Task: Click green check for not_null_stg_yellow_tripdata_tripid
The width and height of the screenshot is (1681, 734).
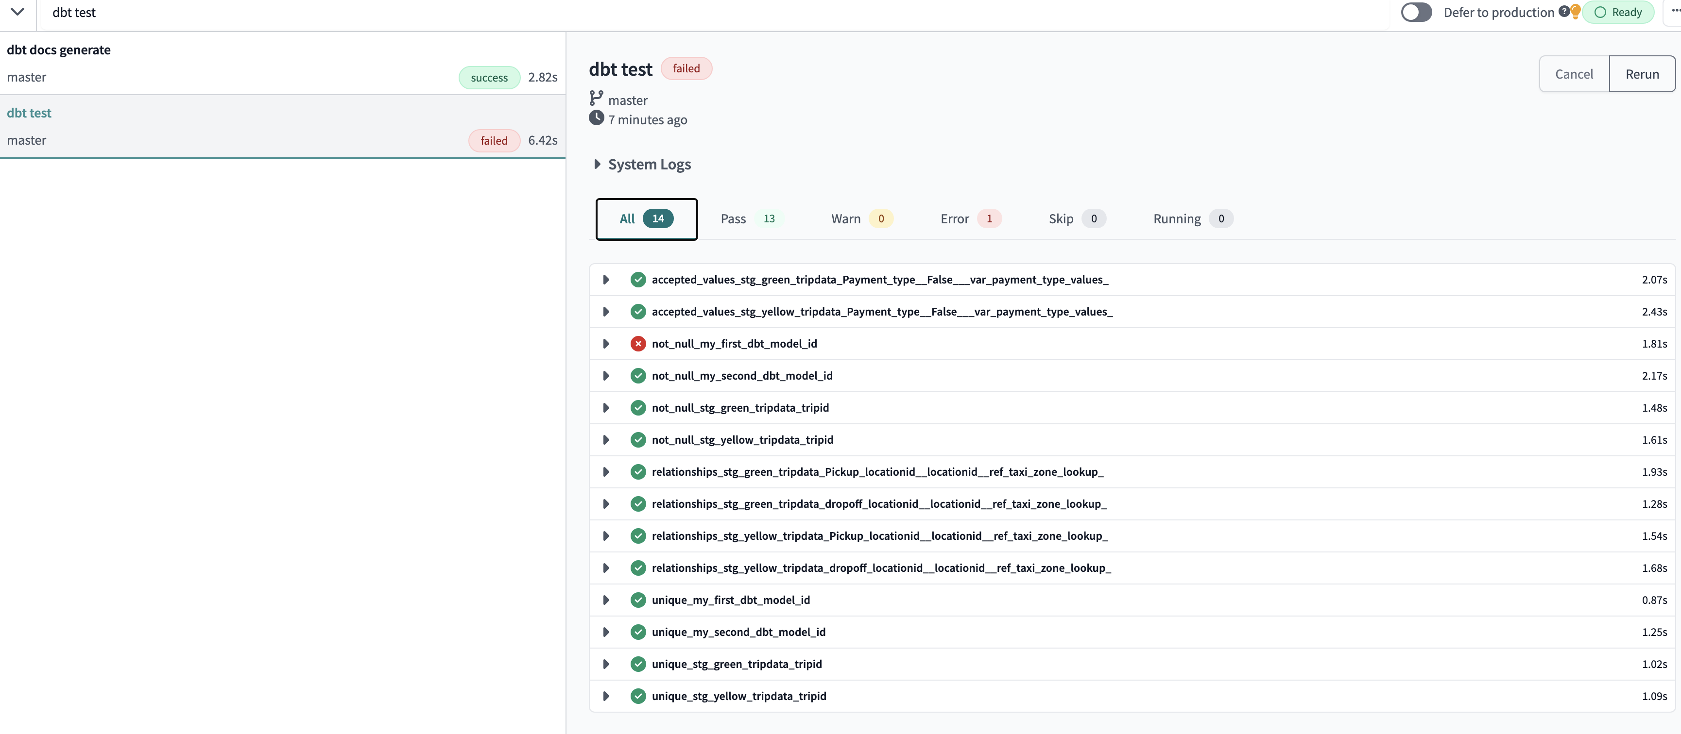Action: point(638,440)
